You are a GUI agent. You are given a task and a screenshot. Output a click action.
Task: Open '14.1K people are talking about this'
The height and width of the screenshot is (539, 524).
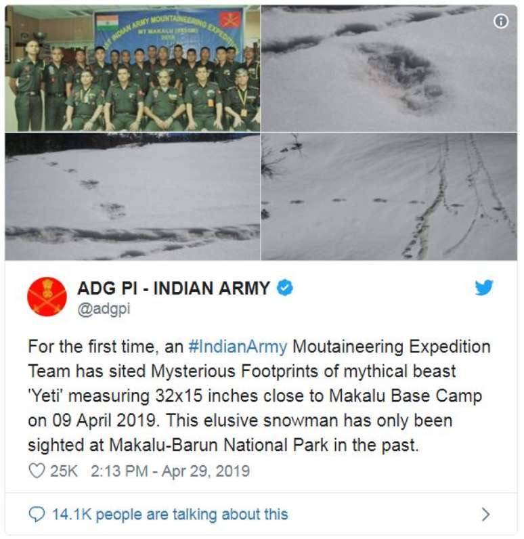170,515
